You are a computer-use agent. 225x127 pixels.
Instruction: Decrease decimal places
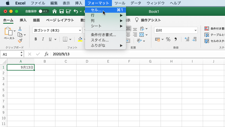click(x=194, y=39)
